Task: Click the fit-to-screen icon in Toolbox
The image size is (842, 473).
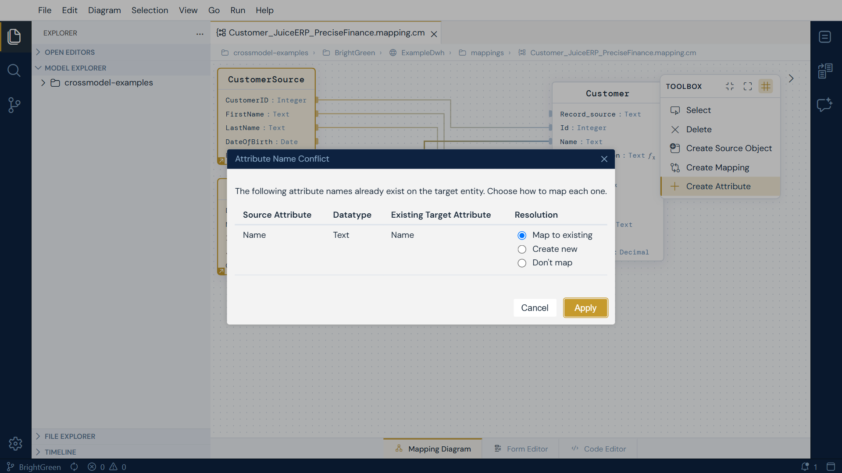Action: 748,86
